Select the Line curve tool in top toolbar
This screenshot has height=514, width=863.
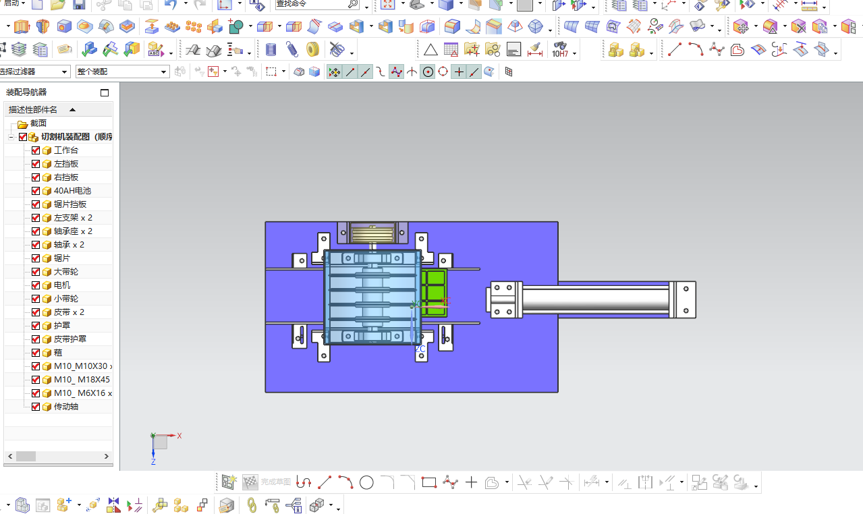coord(675,50)
